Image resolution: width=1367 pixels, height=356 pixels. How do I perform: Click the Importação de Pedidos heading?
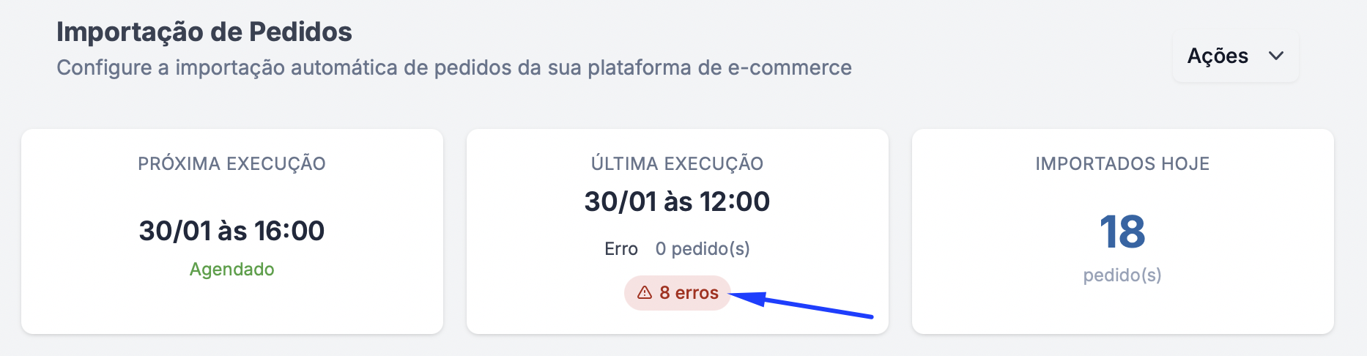click(204, 32)
